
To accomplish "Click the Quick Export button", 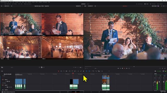I will tap(139, 4).
